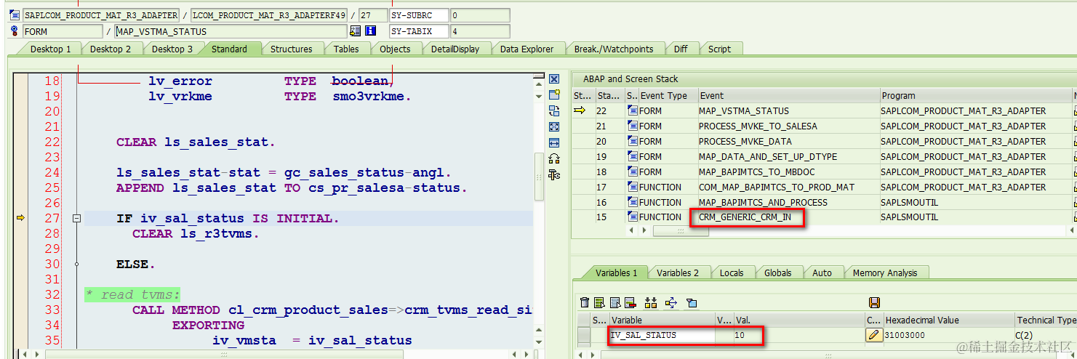This screenshot has width=1077, height=359.
Task: Click the line number 27 field in header
Action: pyautogui.click(x=373, y=15)
